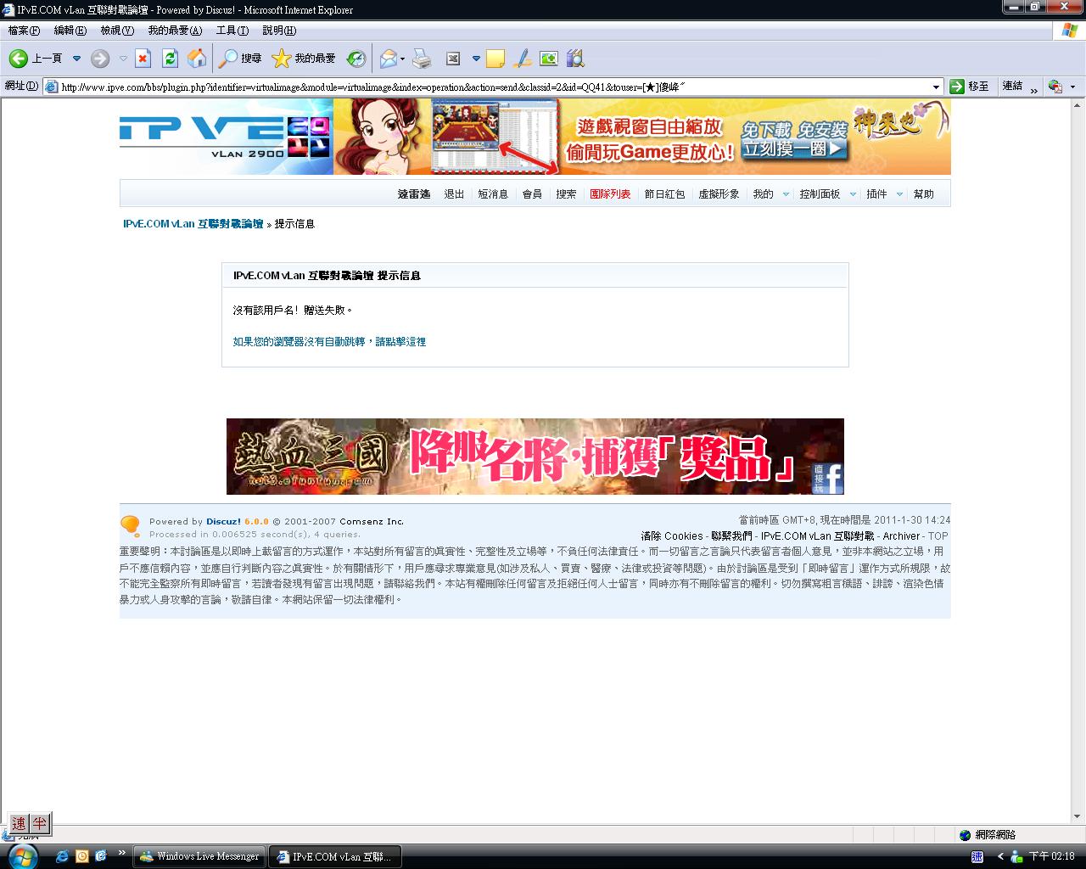This screenshot has width=1086, height=869.
Task: Open the 工具(T) menu
Action: point(232,31)
